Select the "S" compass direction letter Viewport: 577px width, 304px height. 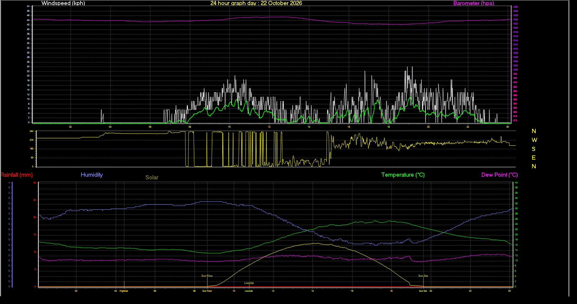pos(534,149)
